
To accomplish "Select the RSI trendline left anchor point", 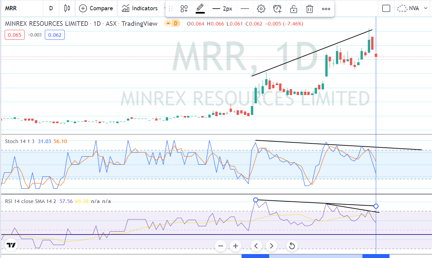I will pyautogui.click(x=255, y=200).
